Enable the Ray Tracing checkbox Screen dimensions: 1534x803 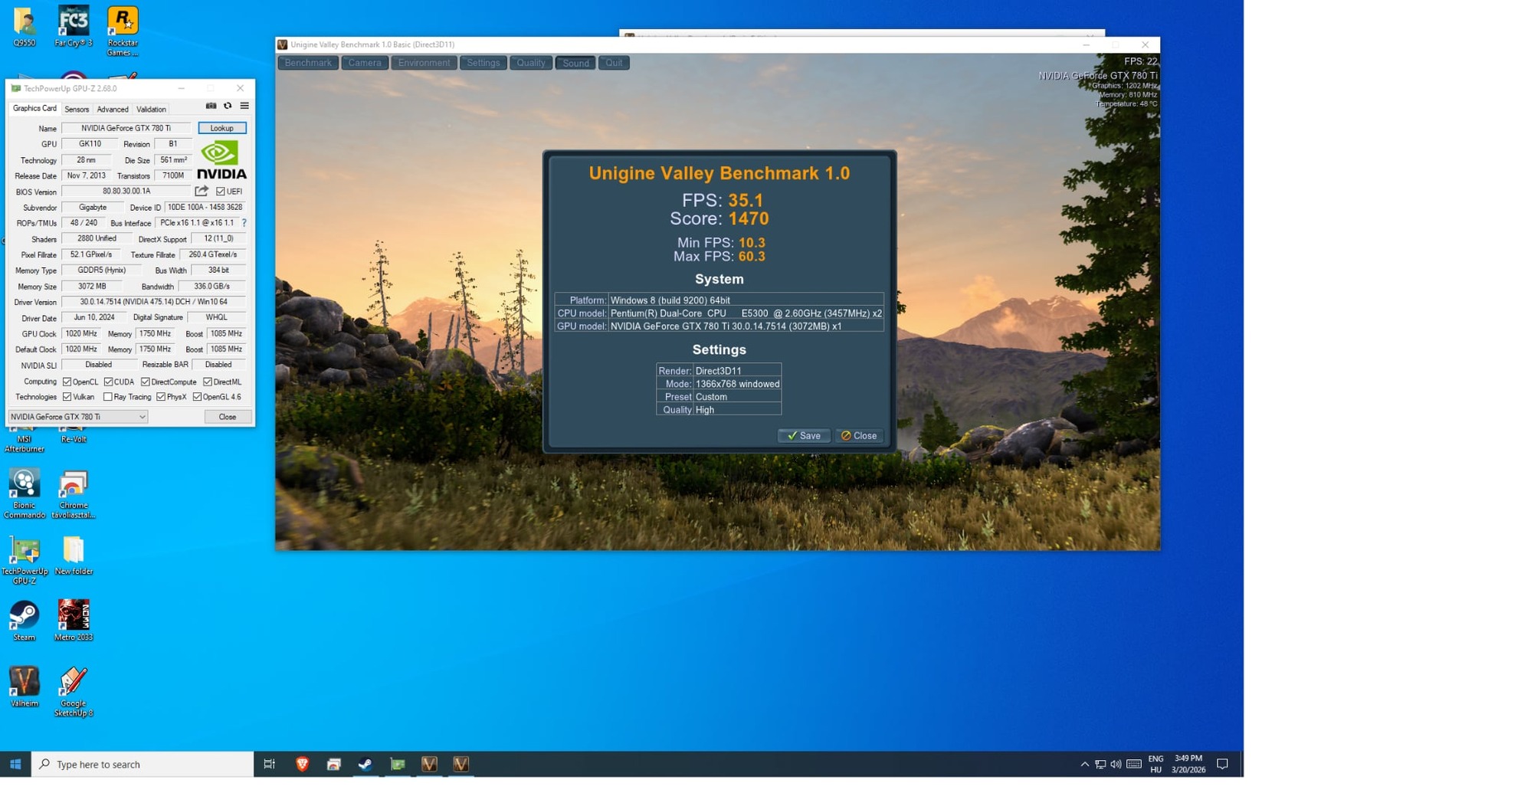click(x=108, y=397)
